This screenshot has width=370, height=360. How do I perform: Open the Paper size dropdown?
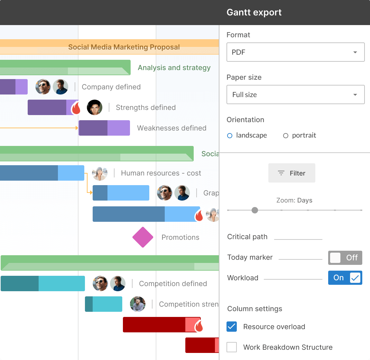(295, 94)
